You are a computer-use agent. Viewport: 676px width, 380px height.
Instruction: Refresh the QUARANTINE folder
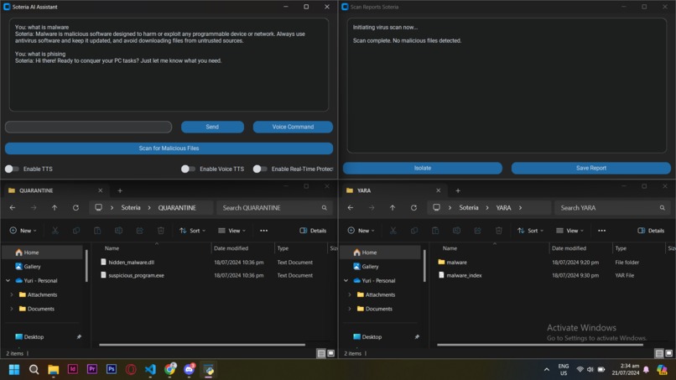(x=75, y=208)
